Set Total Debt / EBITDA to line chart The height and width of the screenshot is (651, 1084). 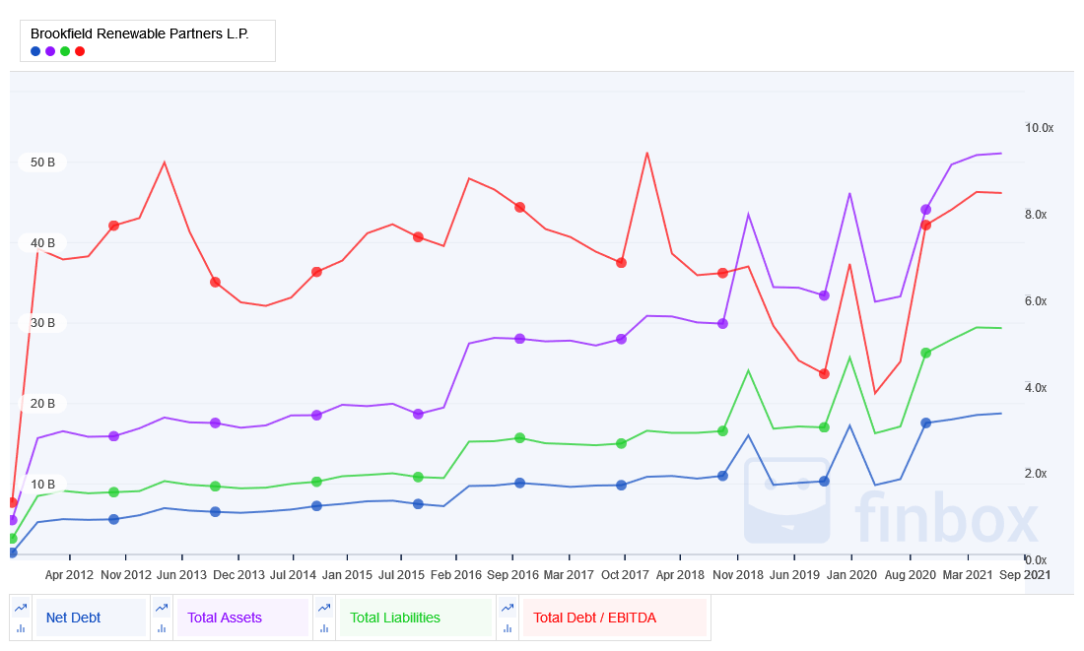click(508, 608)
